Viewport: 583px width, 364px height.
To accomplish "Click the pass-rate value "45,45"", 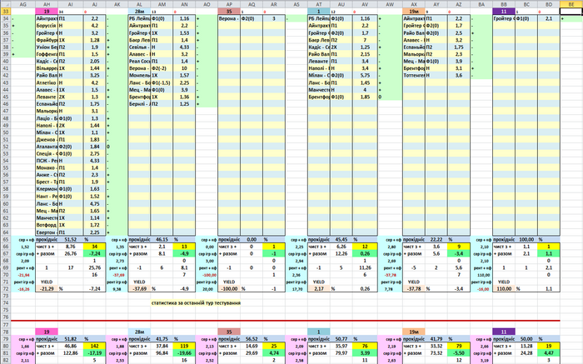I will pyautogui.click(x=341, y=239).
